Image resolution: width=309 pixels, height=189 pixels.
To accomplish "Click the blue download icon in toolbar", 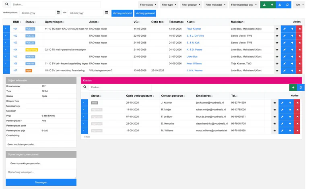I will (280, 5).
